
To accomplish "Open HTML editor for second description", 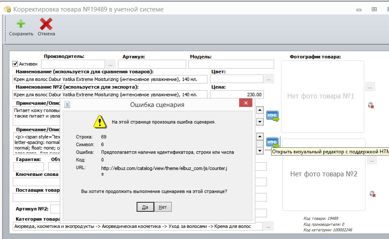I will pyautogui.click(x=272, y=142).
